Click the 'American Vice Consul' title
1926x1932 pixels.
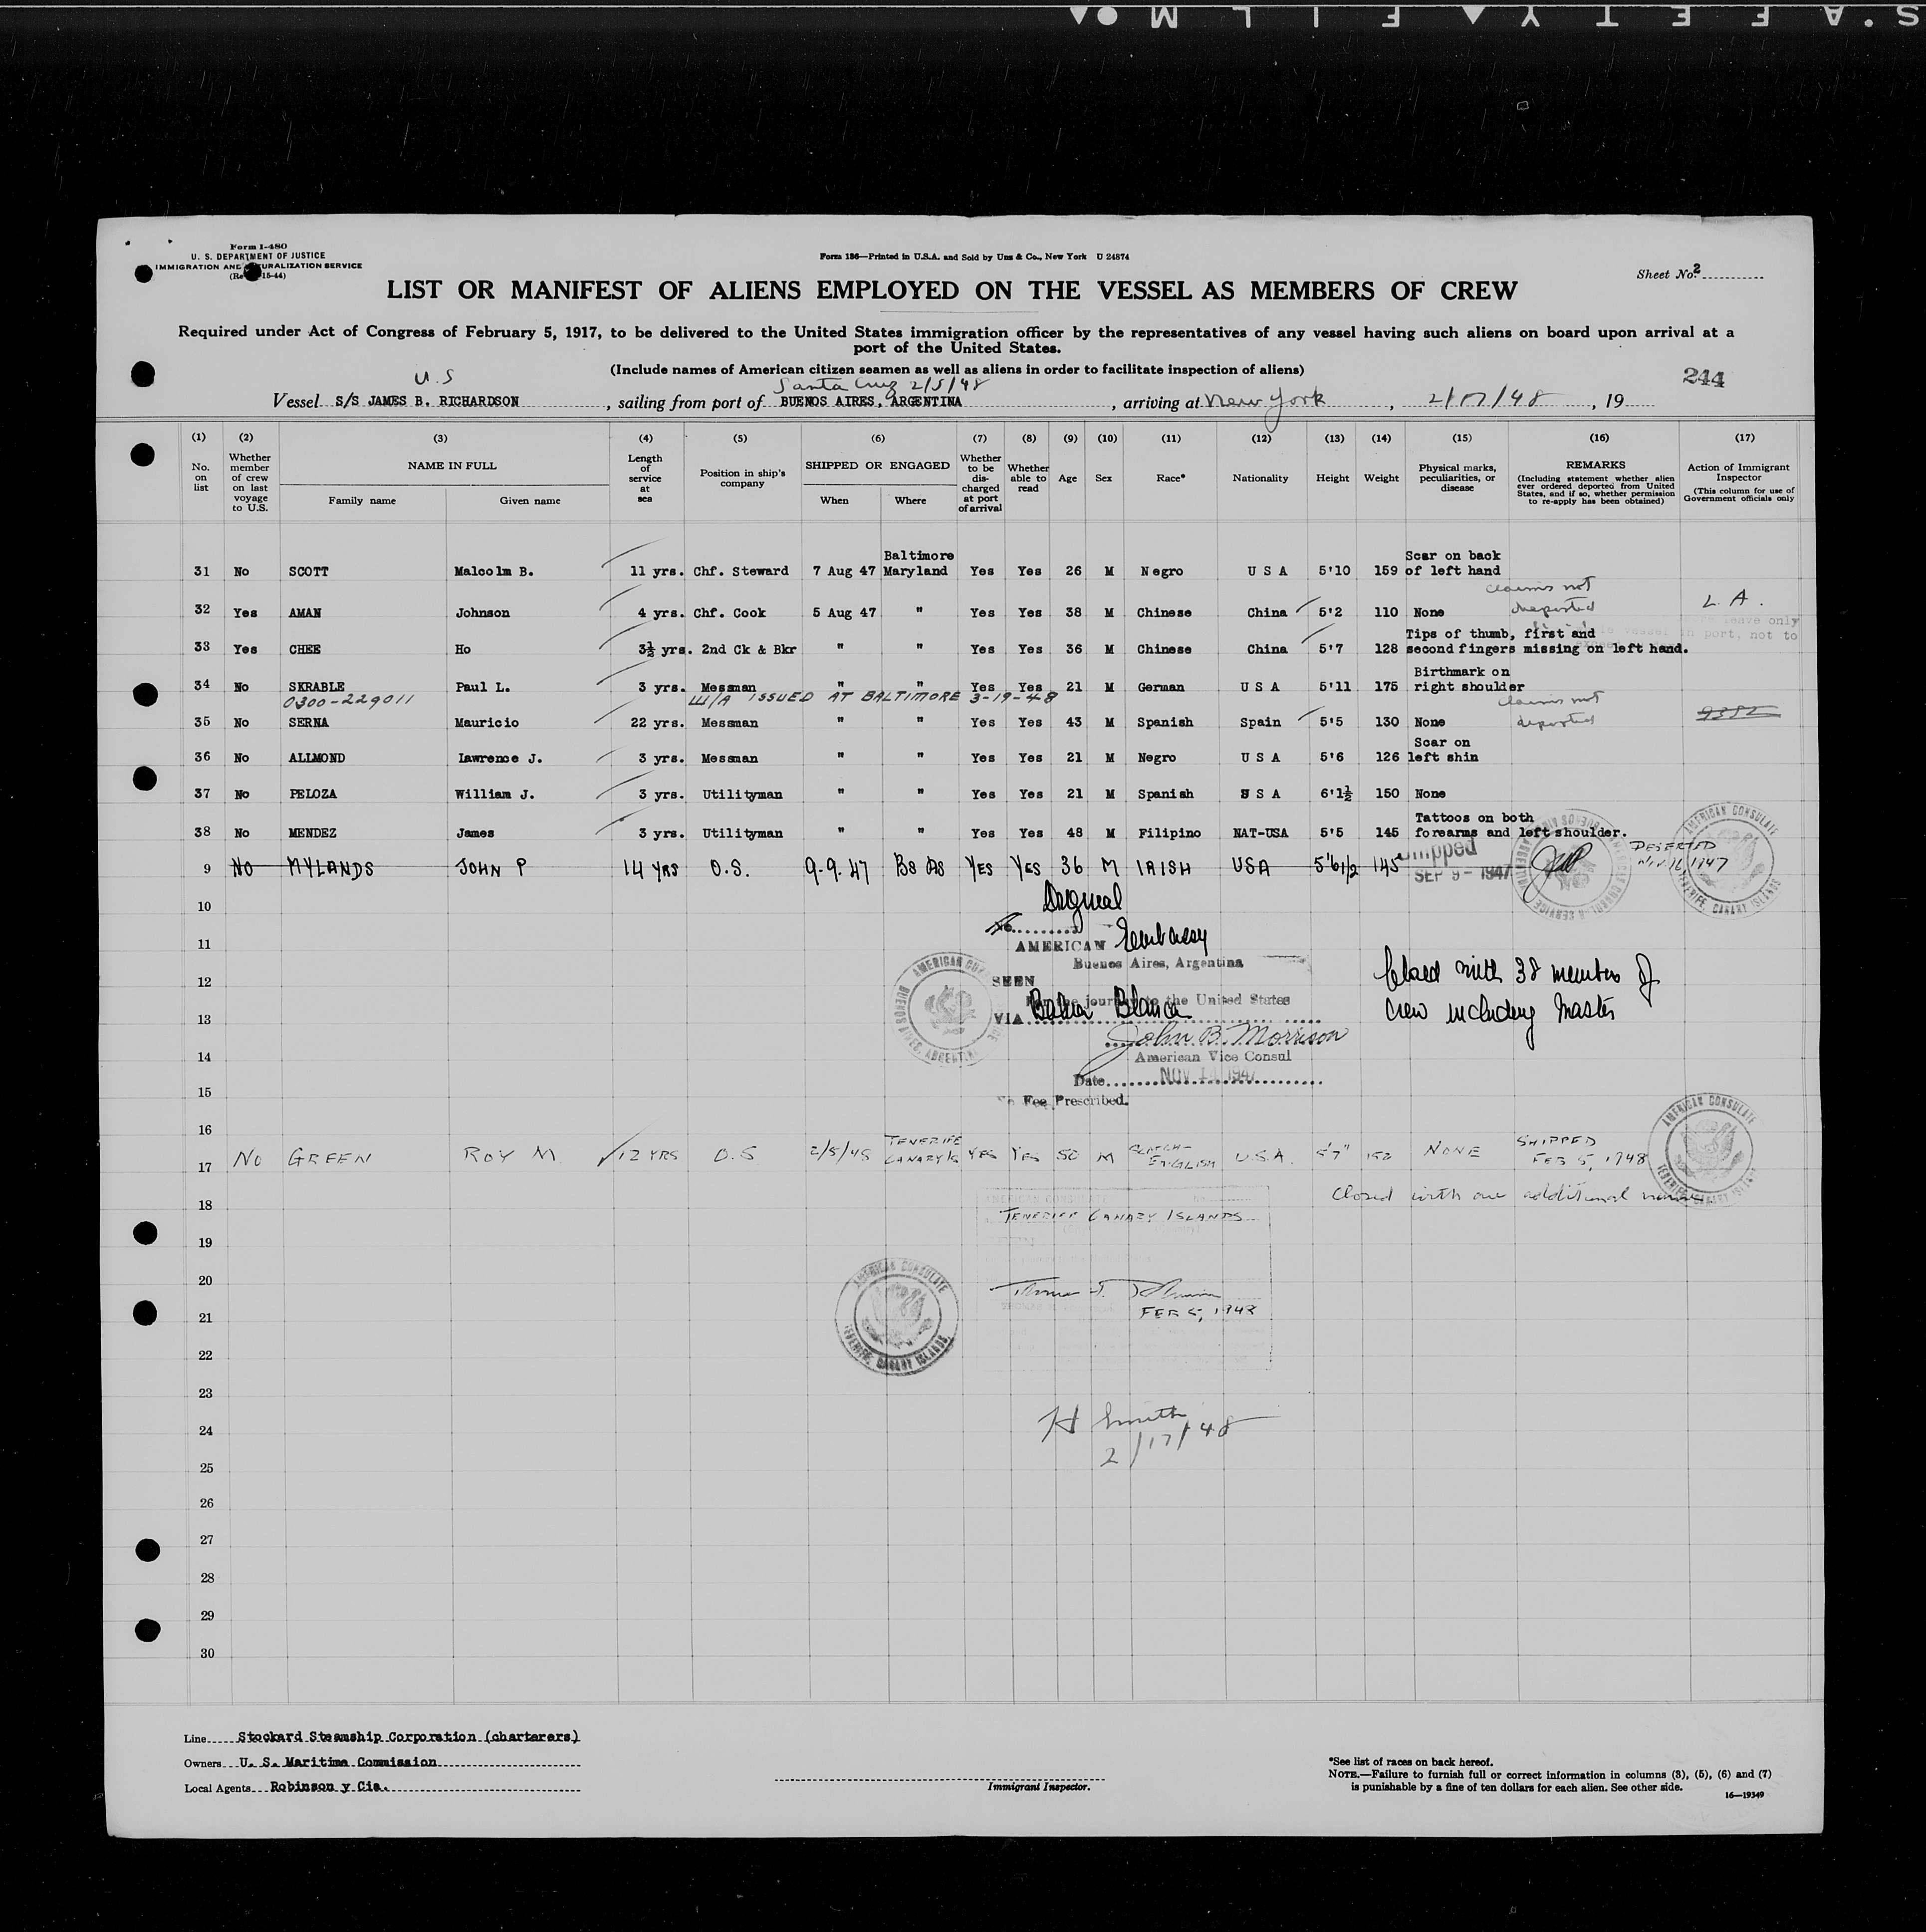(x=1211, y=1056)
